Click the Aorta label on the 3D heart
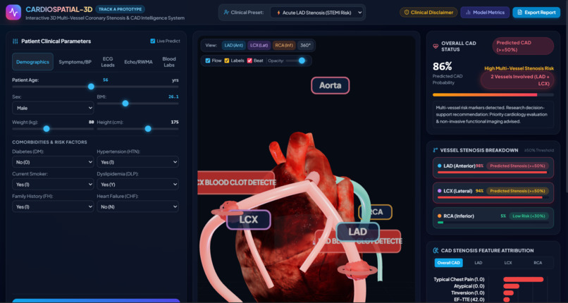The width and height of the screenshot is (568, 303). pos(331,86)
